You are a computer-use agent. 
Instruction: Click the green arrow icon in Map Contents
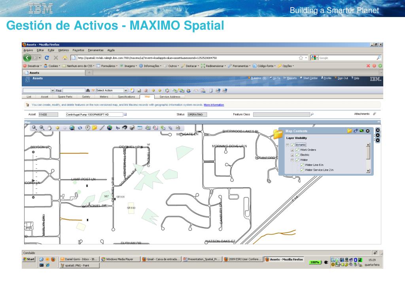pos(361,131)
